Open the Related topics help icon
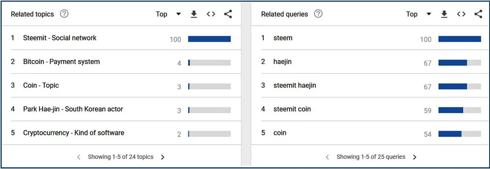Screen dimensions: 490x169 (x=64, y=14)
